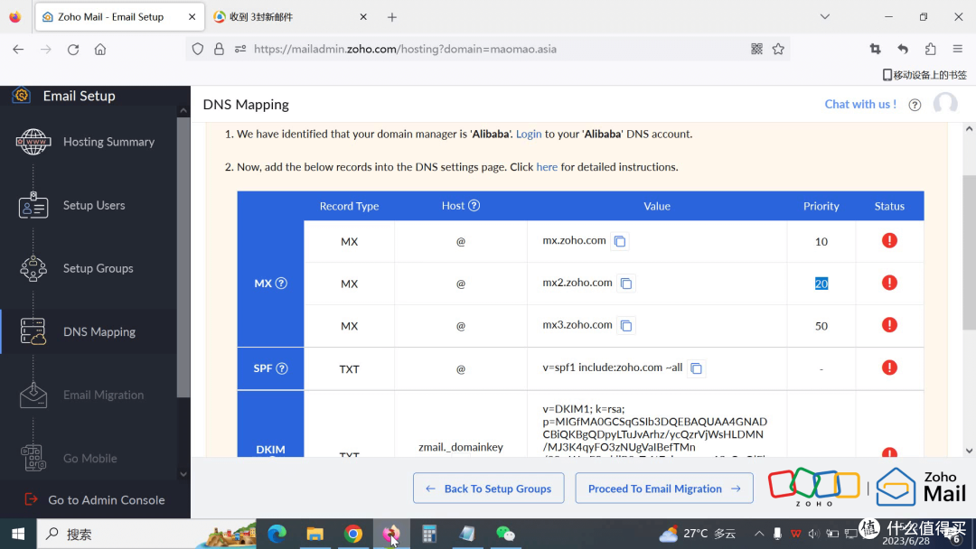Show site security lock information
Image resolution: width=976 pixels, height=549 pixels.
pyautogui.click(x=219, y=49)
